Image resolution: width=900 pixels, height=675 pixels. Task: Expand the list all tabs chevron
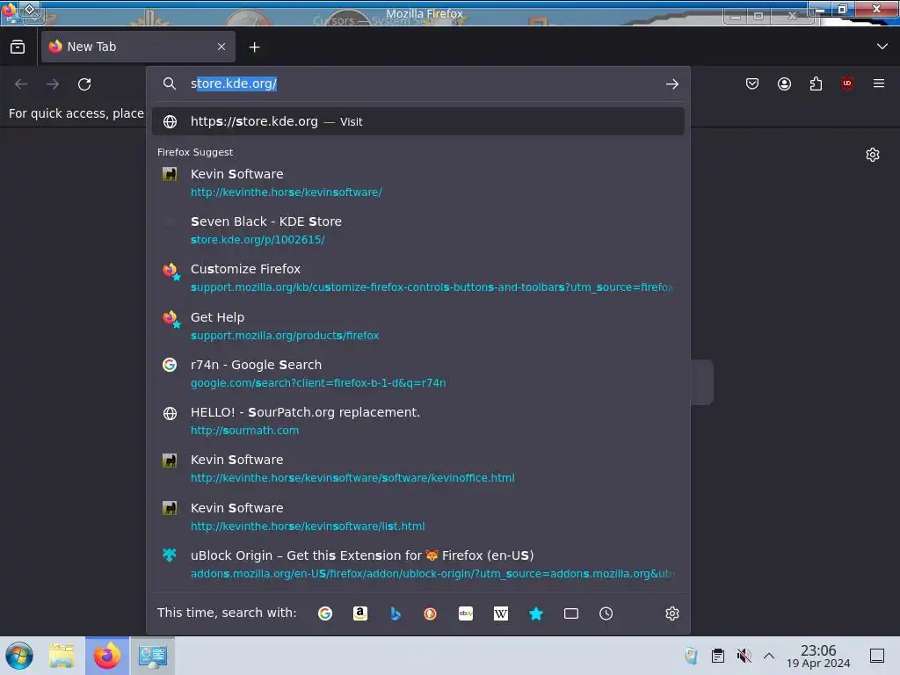click(882, 47)
